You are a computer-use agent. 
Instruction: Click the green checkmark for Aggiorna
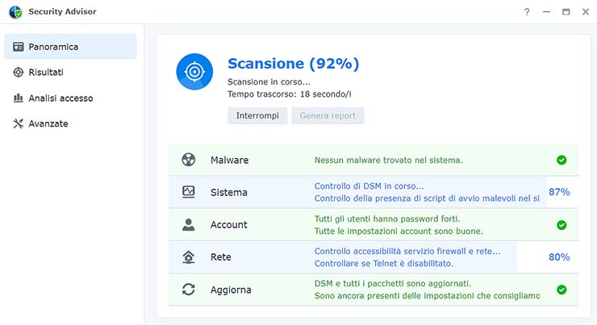pos(562,290)
